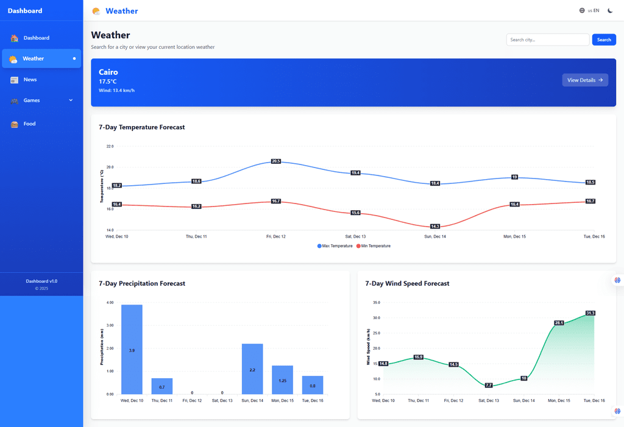Click the game controller icon
624x427 pixels.
point(15,101)
